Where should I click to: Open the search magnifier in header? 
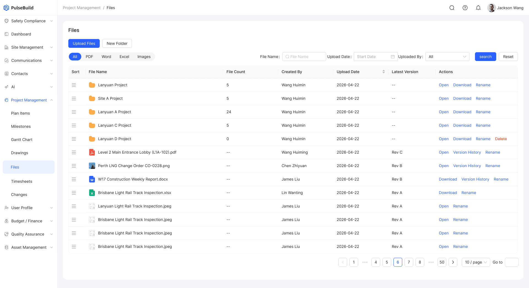(452, 8)
